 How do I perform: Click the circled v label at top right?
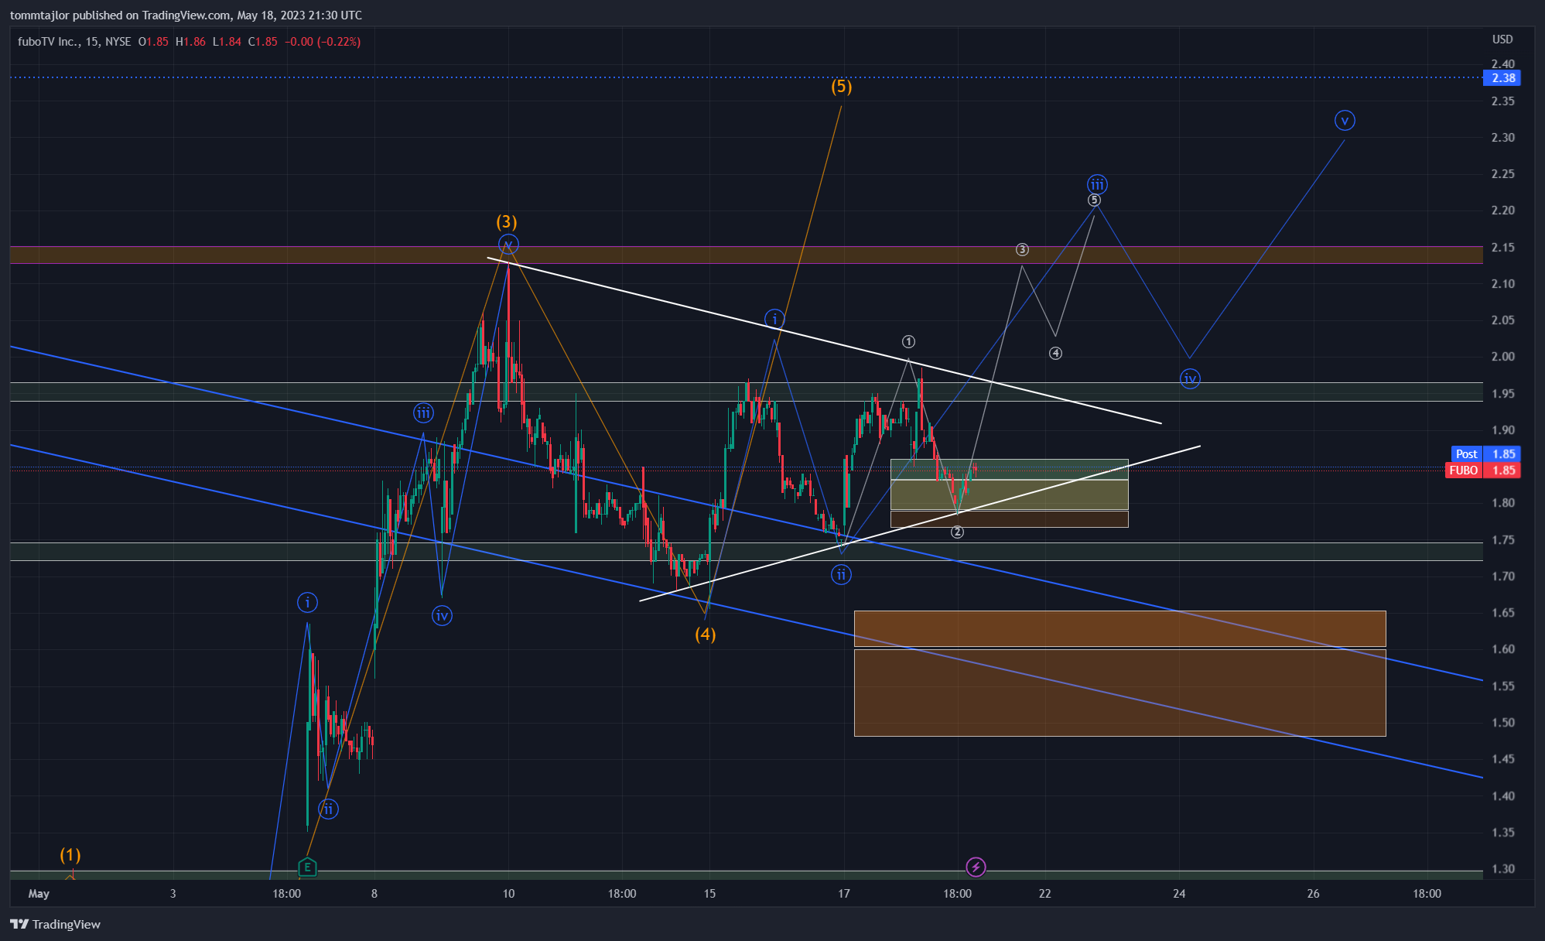tap(1345, 121)
